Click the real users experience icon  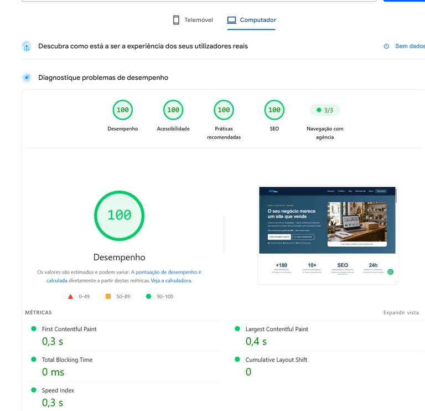tap(27, 47)
